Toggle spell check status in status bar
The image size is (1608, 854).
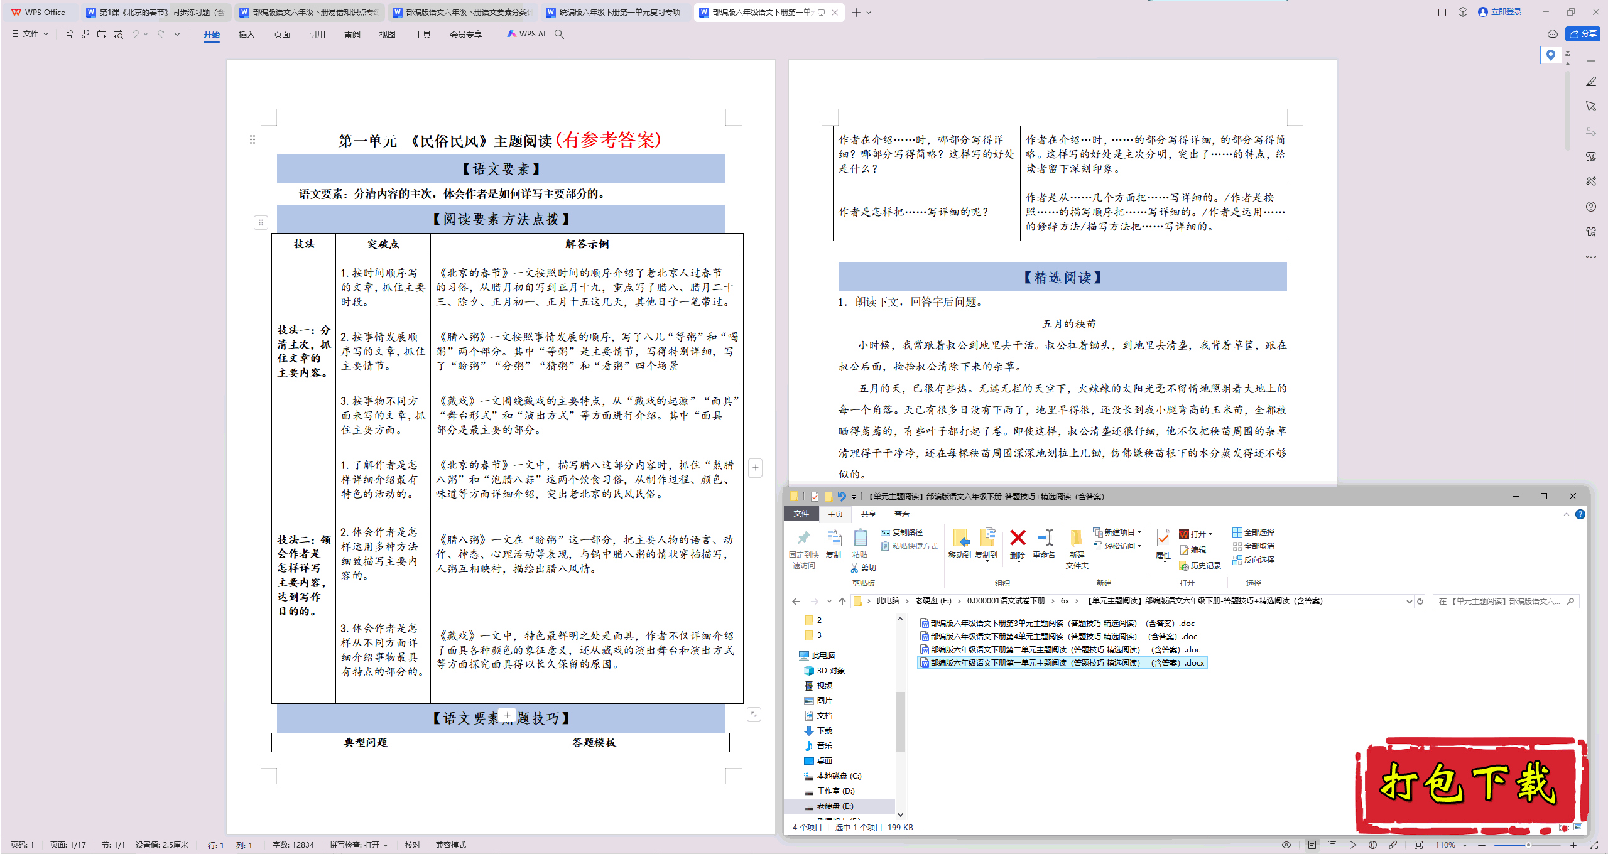pos(358,845)
